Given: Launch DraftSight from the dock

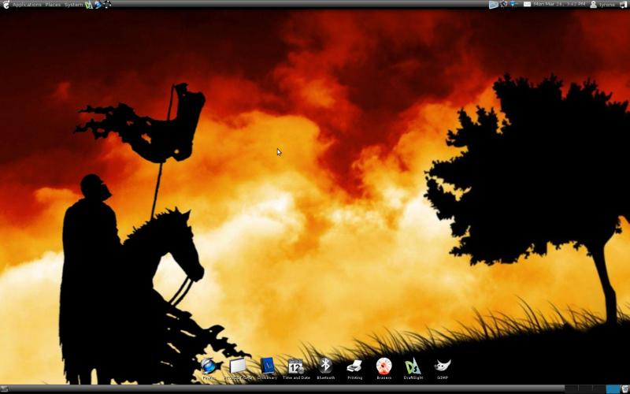Looking at the screenshot, I should 413,366.
